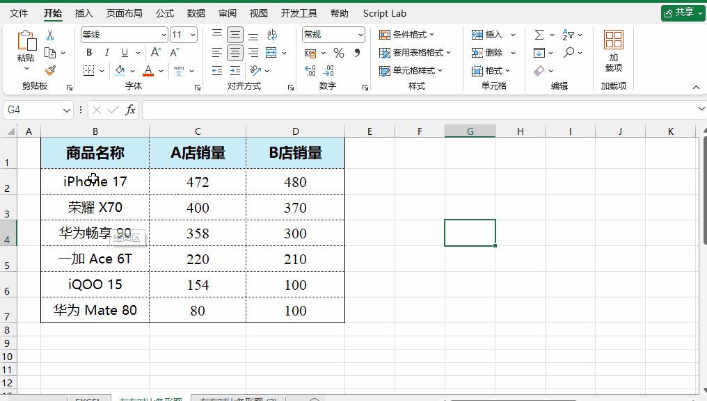Click the cell borders icon

coord(89,71)
